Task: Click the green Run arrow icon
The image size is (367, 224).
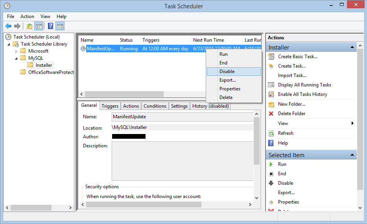Action: [271, 164]
